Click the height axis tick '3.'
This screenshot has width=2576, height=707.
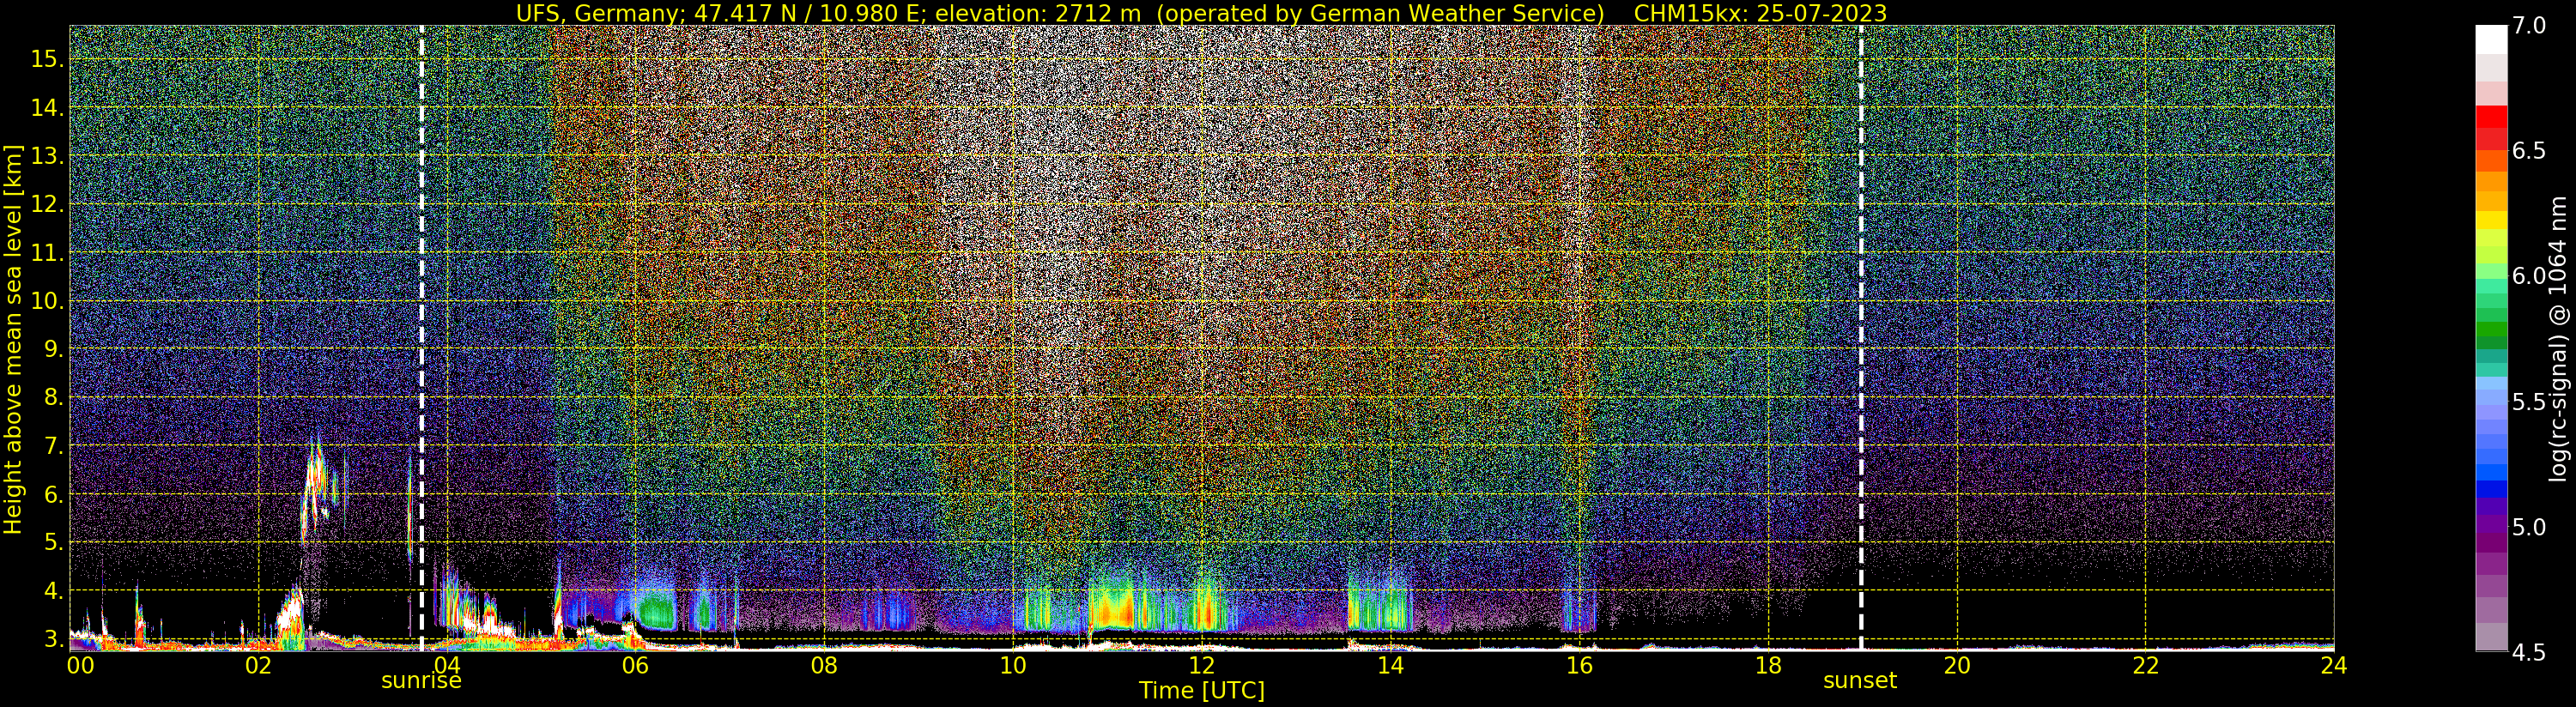click(x=53, y=639)
